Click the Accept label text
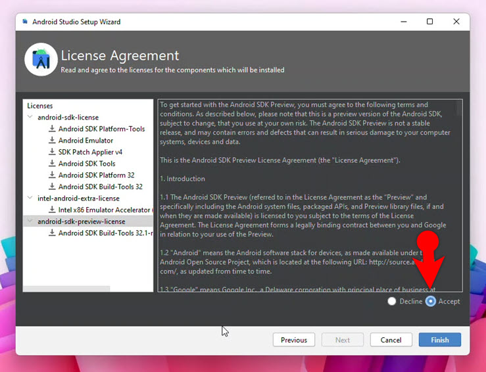Viewport: 486px width, 372px height. [x=449, y=301]
